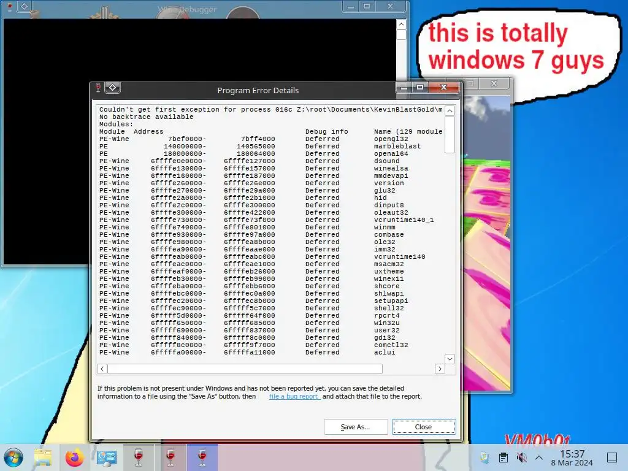Open the system settings taskbar icon

(107, 458)
